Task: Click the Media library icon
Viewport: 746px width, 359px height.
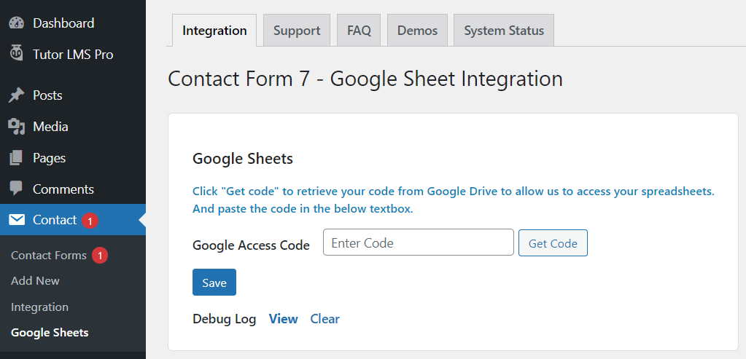Action: coord(16,126)
